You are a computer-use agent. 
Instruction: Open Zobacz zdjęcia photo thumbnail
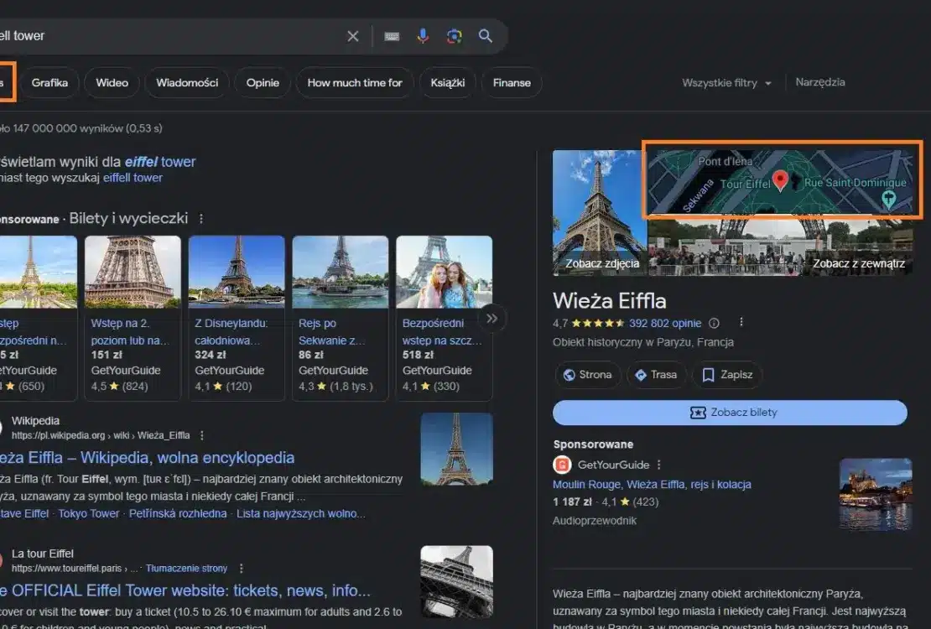point(599,212)
